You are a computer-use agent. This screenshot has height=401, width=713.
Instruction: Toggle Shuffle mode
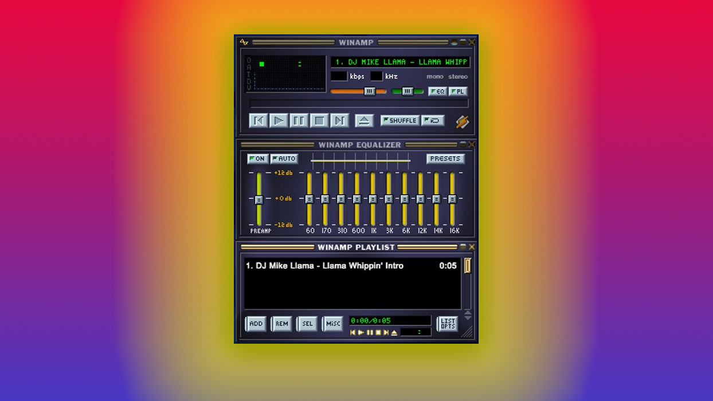(x=400, y=120)
